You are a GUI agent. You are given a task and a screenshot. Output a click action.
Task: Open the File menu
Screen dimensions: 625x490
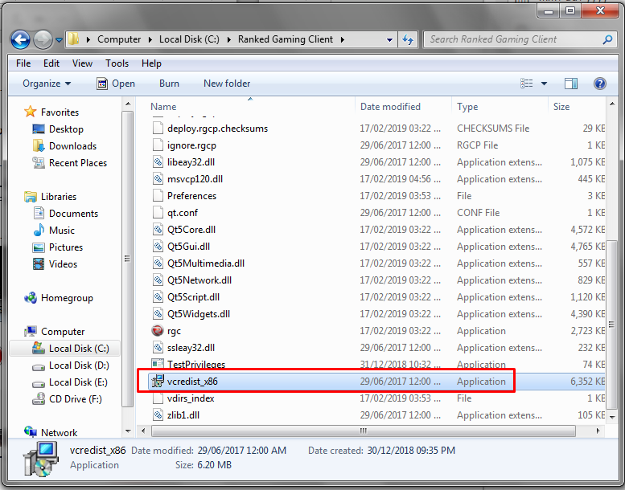pyautogui.click(x=23, y=63)
